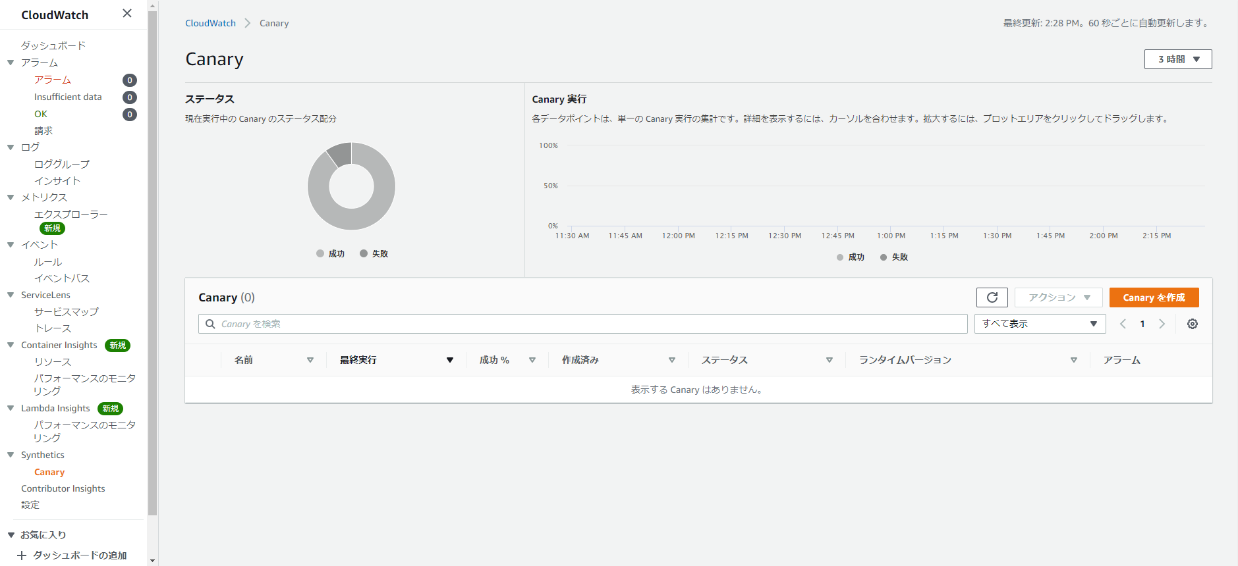Click the search magnifier icon
This screenshot has width=1238, height=566.
pos(210,324)
